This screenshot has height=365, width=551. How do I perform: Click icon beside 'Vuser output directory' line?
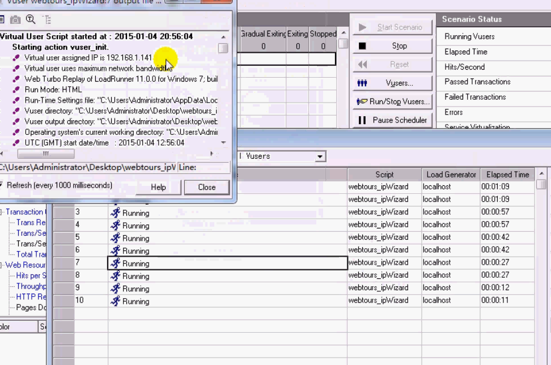pos(16,121)
